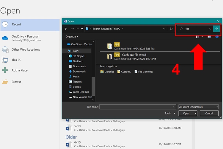223x149 pixels.
Task: Search again in Libraries
Action: (x=107, y=72)
